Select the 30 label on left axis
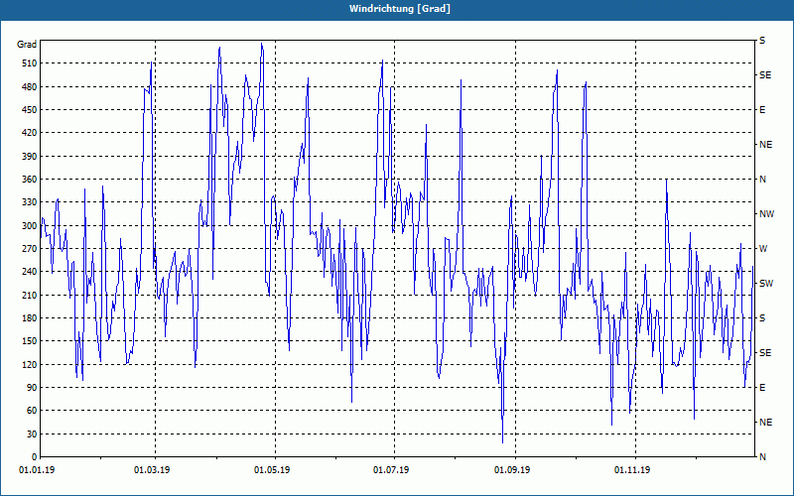The width and height of the screenshot is (794, 496). [x=32, y=434]
